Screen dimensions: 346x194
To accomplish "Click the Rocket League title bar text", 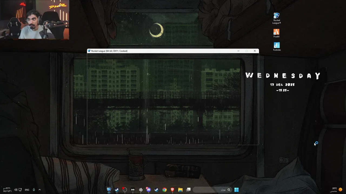I will [109, 51].
